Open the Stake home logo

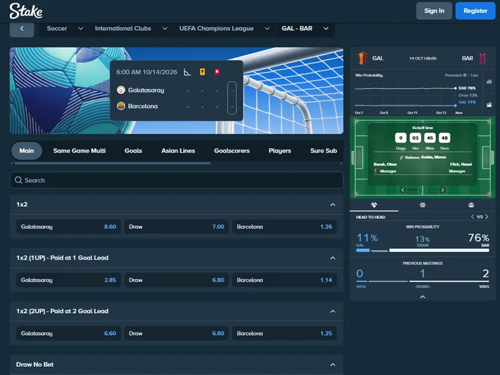26,11
